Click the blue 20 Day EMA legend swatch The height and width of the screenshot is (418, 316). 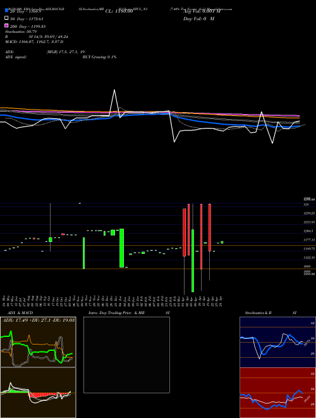tap(6, 11)
